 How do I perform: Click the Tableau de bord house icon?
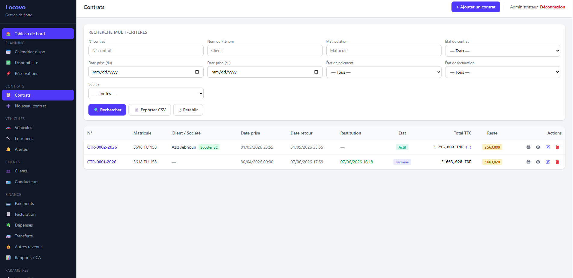pos(8,34)
